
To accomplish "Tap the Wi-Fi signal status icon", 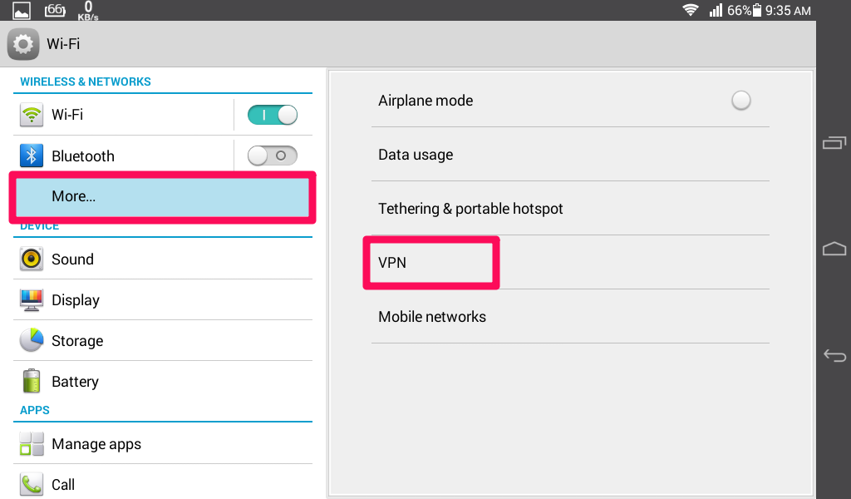I will [x=691, y=10].
